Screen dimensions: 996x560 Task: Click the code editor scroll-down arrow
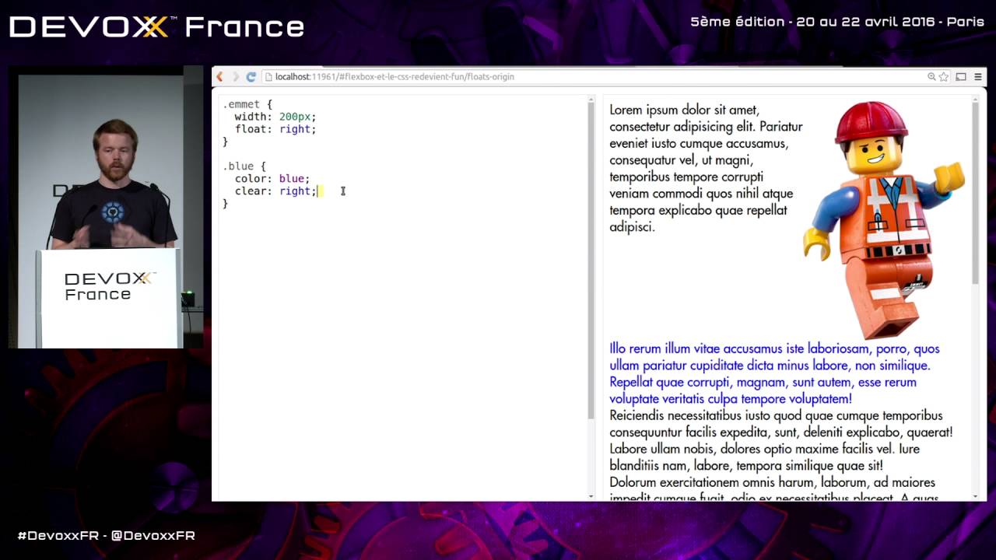point(591,496)
